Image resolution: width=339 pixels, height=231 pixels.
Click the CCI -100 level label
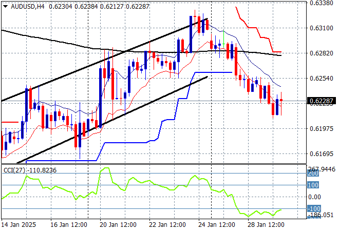pos(313,209)
